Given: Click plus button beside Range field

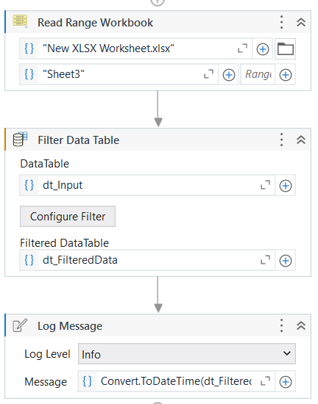Looking at the screenshot, I should tap(286, 75).
